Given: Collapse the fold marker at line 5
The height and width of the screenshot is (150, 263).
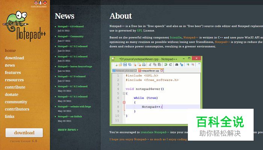Looking at the screenshot, I should tap(124, 93).
